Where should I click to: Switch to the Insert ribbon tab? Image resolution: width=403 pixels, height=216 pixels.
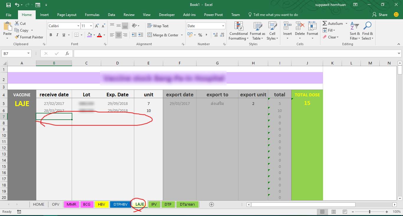pyautogui.click(x=45, y=15)
